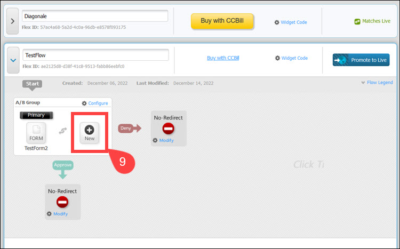Click the TestFlow Flex ID text
The image size is (400, 249).
pos(74,66)
